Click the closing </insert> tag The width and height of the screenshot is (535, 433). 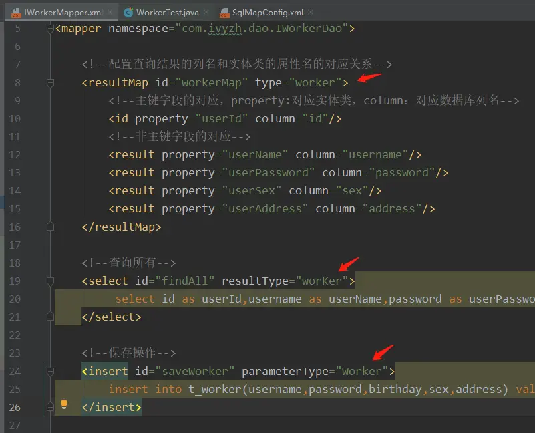112,408
